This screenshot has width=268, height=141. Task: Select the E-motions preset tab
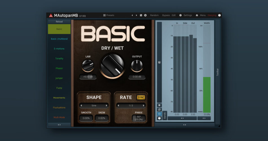(59, 49)
